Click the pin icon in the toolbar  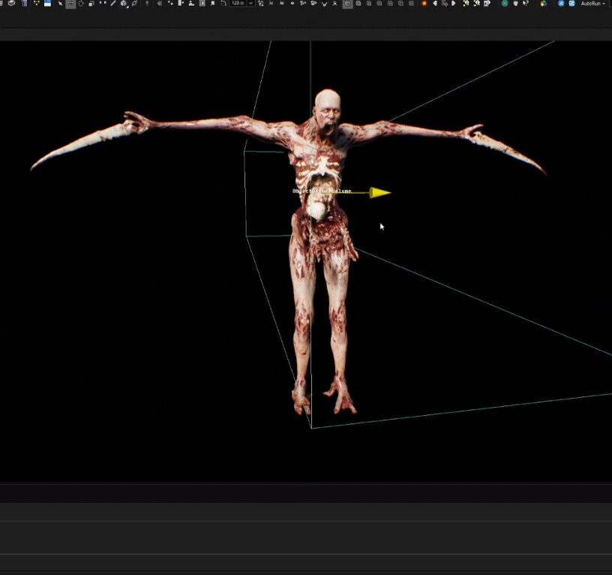pyautogui.click(x=147, y=4)
